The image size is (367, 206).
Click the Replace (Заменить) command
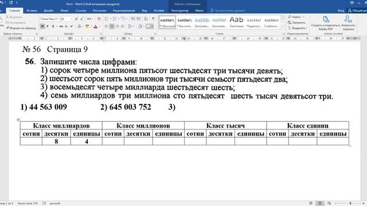pyautogui.click(x=296, y=23)
